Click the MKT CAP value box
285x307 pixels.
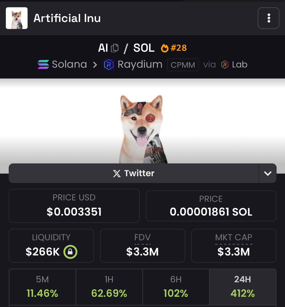[234, 246]
